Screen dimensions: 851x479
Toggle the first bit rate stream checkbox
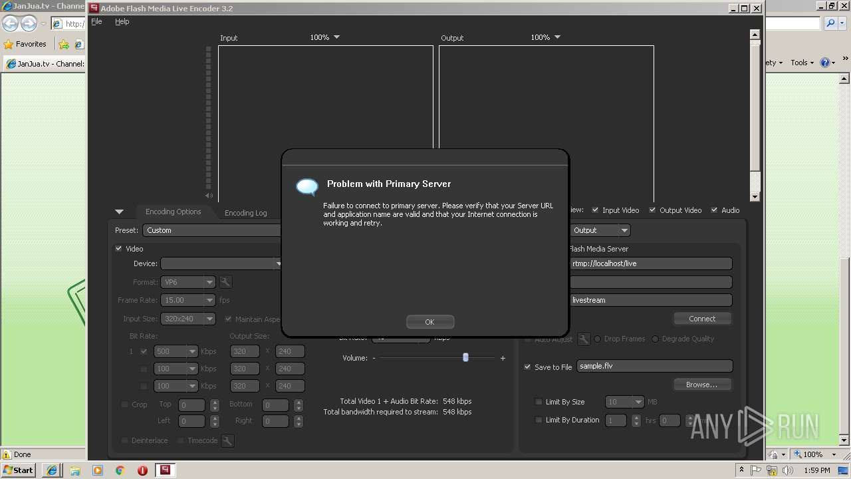click(x=144, y=351)
